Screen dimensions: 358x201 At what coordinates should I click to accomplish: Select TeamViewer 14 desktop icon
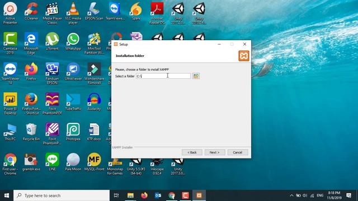10,73
